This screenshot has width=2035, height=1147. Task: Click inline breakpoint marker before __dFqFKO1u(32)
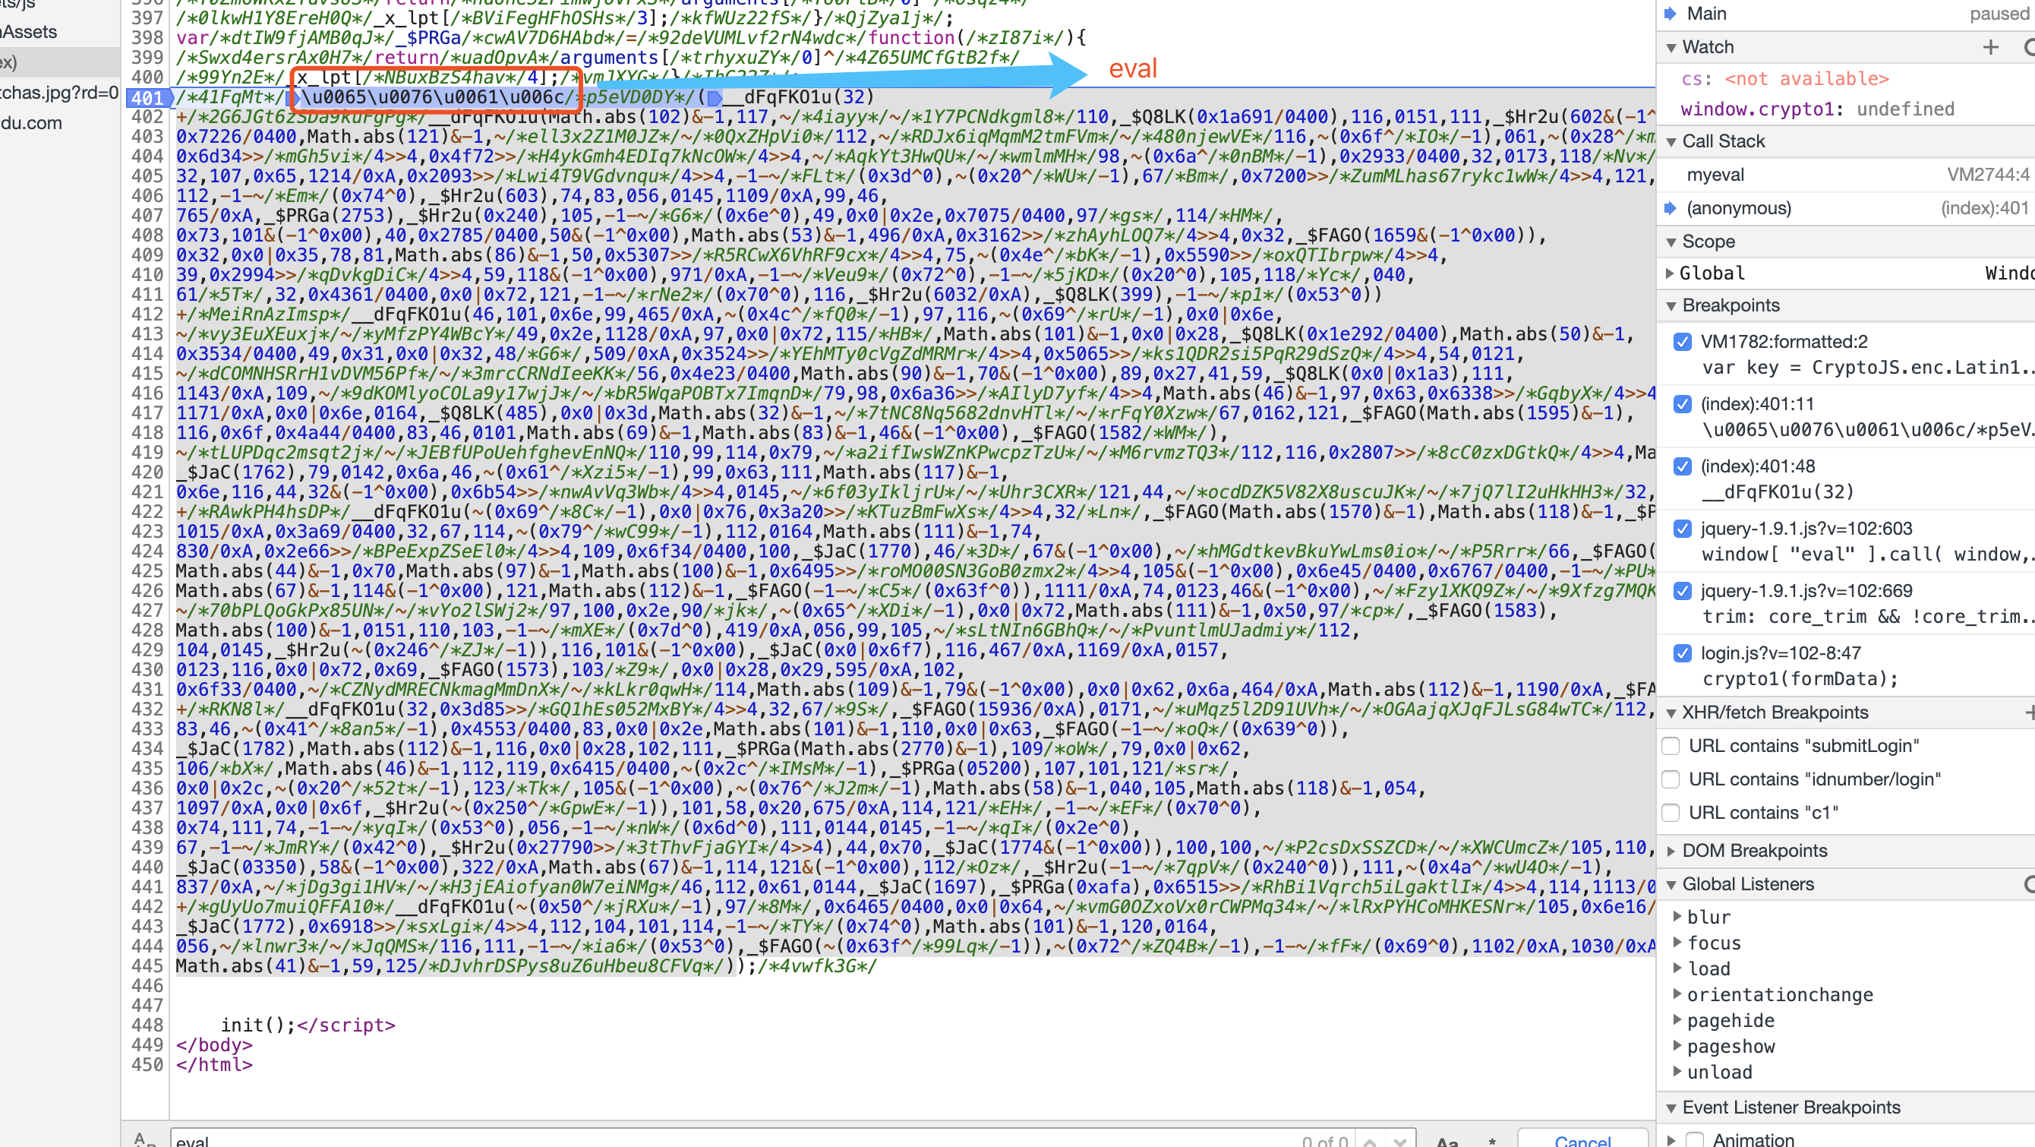pyautogui.click(x=714, y=97)
